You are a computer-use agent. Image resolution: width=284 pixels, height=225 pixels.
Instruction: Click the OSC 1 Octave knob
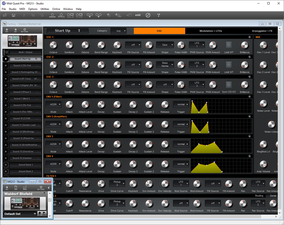pyautogui.click(x=53, y=45)
